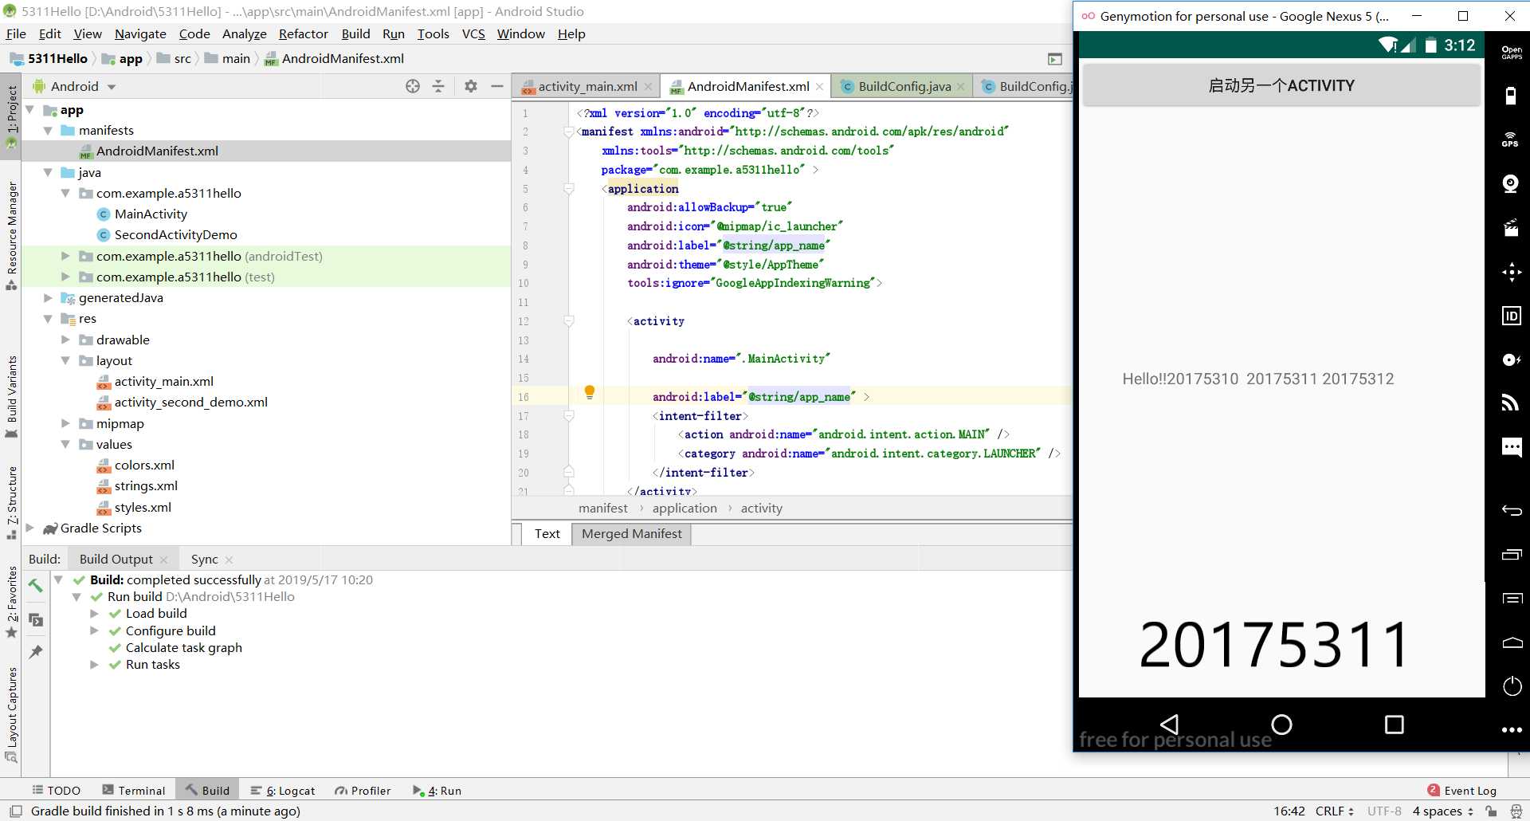Open the Analyze menu
The width and height of the screenshot is (1530, 821).
[244, 33]
